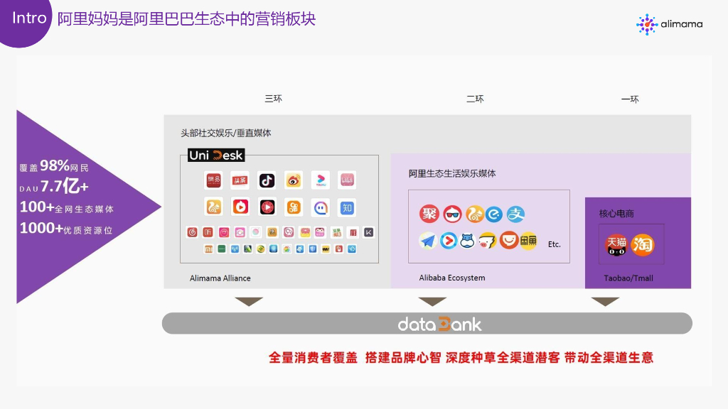Click the small 厨 kitchen app icon
728x409 pixels.
[x=353, y=232]
